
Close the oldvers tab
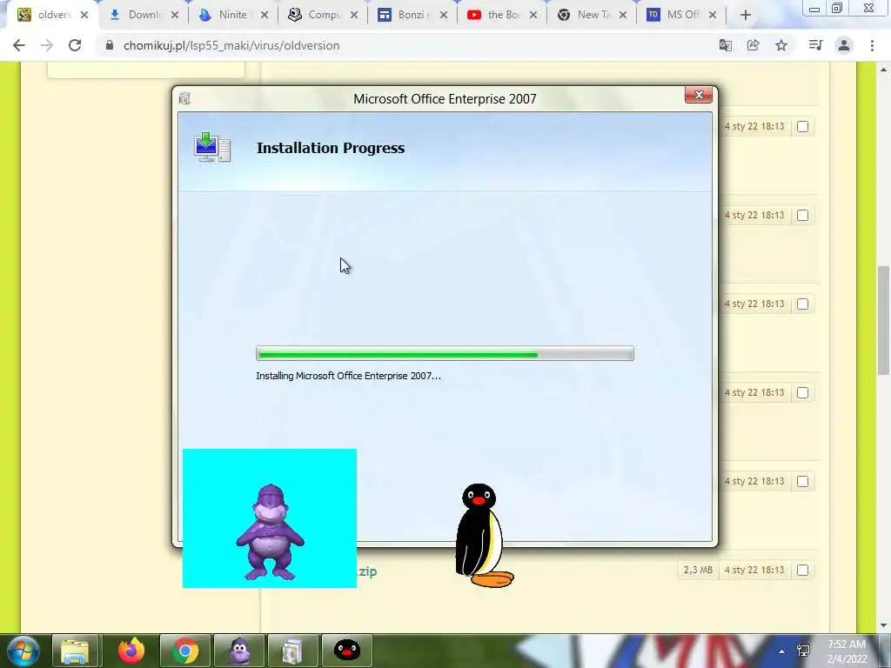click(84, 16)
